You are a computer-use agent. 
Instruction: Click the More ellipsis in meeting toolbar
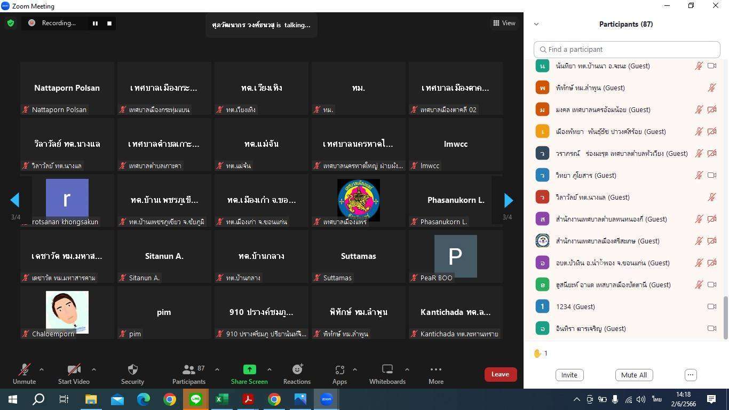[435, 369]
